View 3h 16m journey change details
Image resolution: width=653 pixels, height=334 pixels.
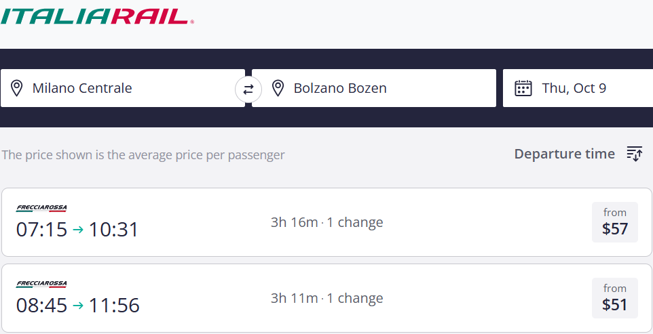(x=326, y=222)
